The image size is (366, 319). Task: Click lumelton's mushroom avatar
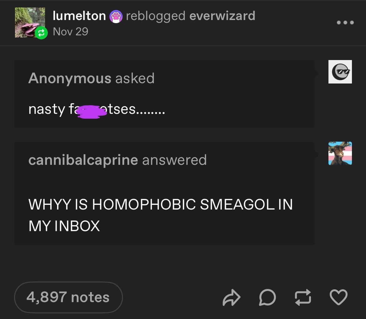click(30, 23)
